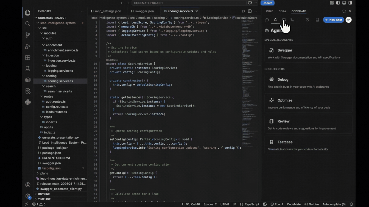This screenshot has width=369, height=207.
Task: Open the Search view in activity bar
Action: pyautogui.click(x=28, y=24)
